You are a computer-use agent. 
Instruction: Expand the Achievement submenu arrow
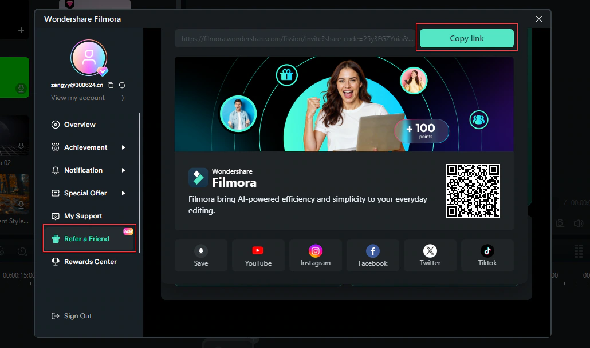(123, 147)
